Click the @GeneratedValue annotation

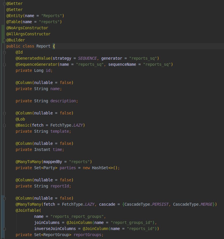pos(33,59)
